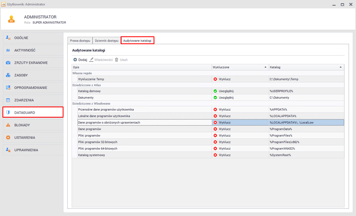Toggle Uwzględnij status for Katalog domowy
The image size is (356, 216).
215,91
